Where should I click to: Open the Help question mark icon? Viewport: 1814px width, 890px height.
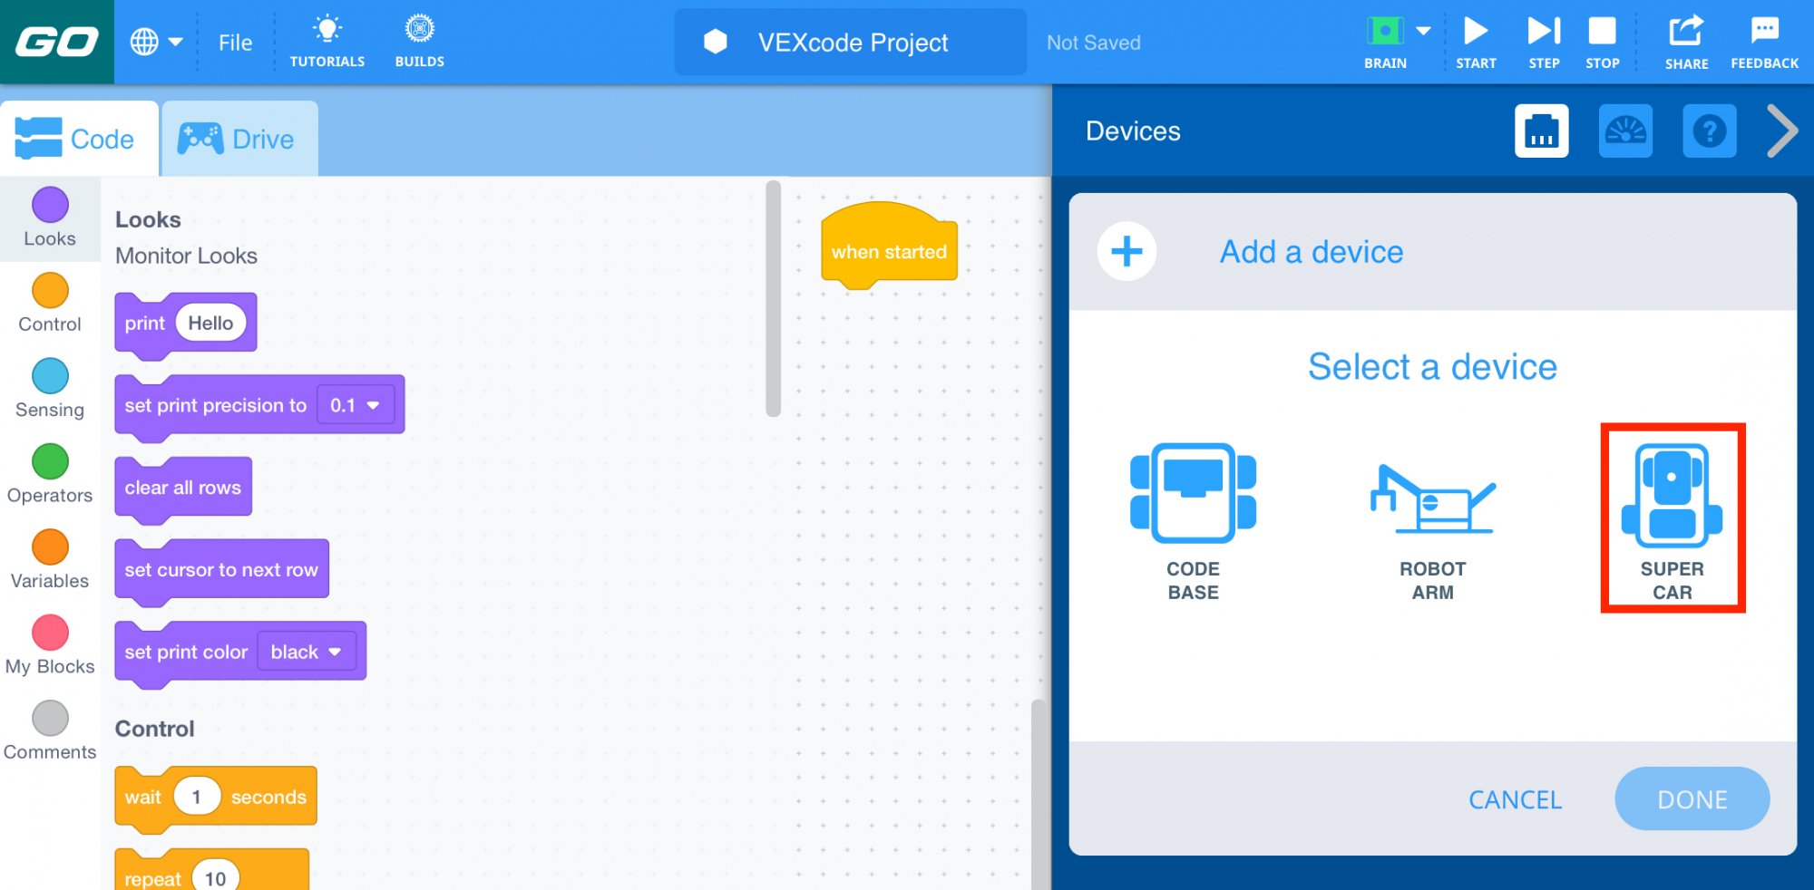pyautogui.click(x=1710, y=131)
